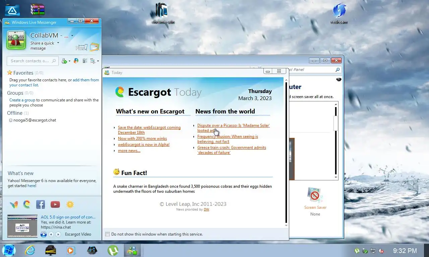Click the uTorrent system tray icon

357,251
